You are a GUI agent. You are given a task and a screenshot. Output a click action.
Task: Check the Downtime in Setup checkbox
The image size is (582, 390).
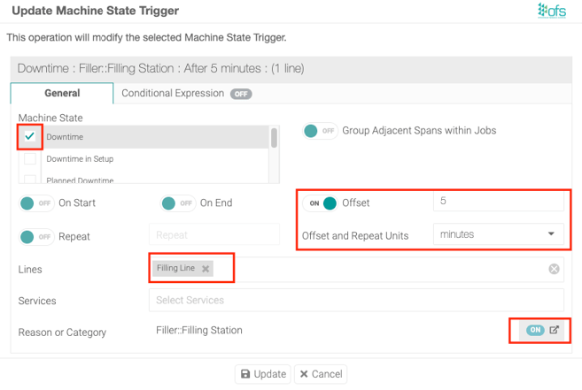[30, 158]
